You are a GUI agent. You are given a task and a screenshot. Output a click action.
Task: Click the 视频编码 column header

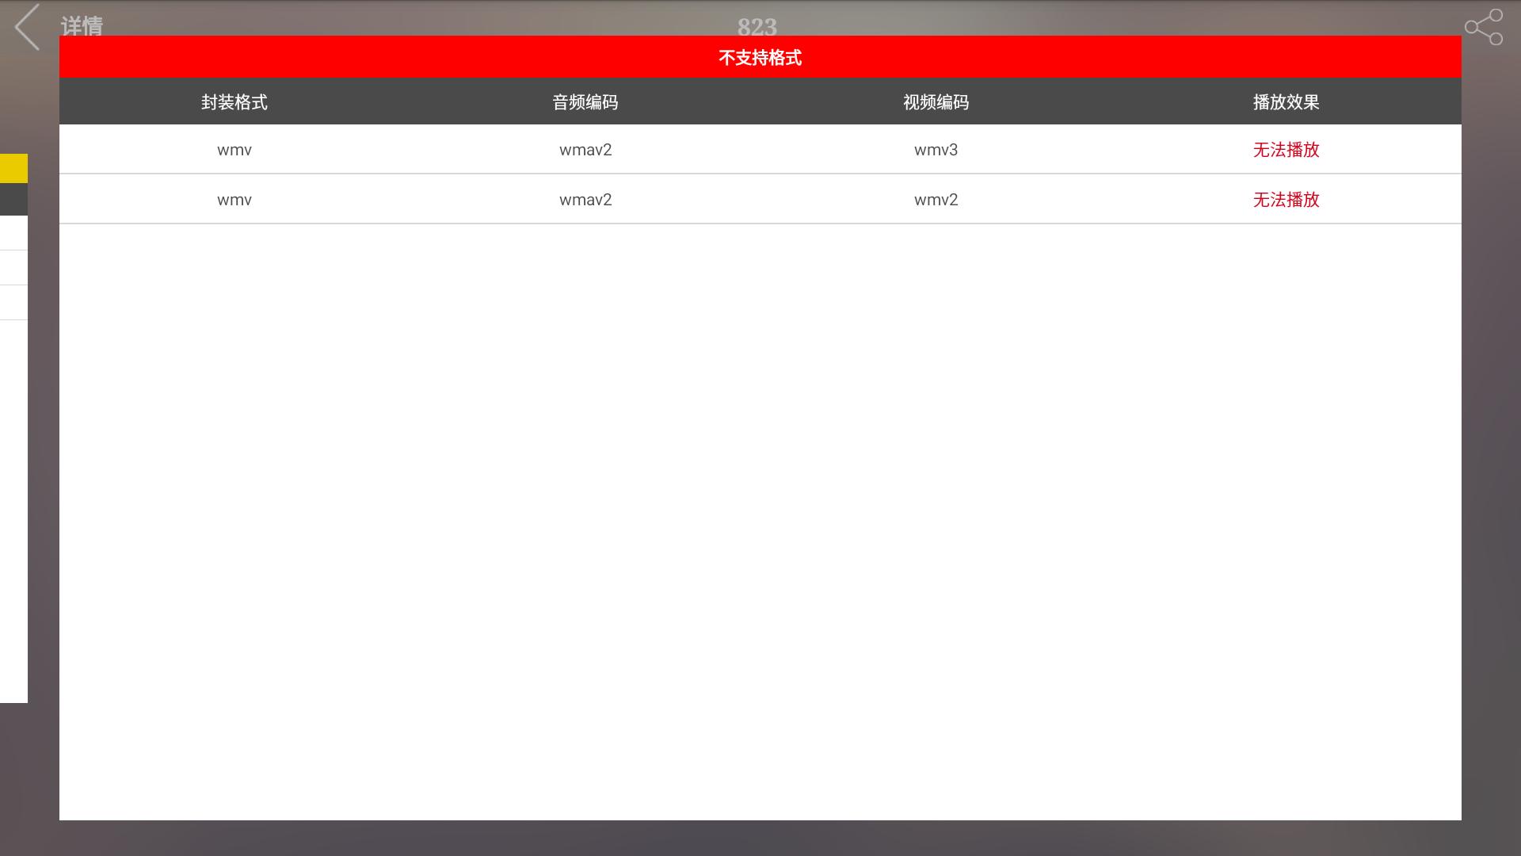tap(936, 102)
